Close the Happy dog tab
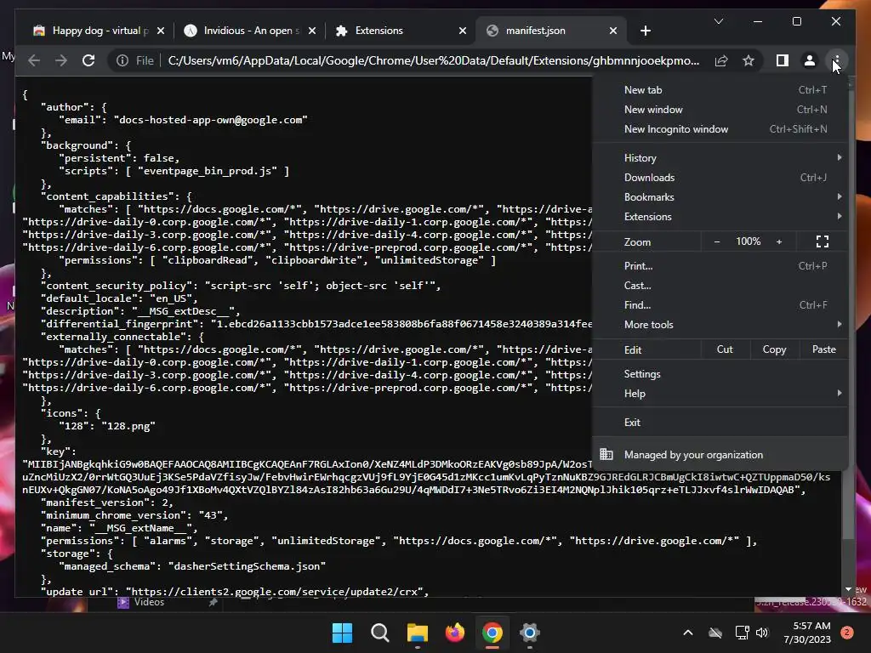The width and height of the screenshot is (871, 653). click(161, 31)
